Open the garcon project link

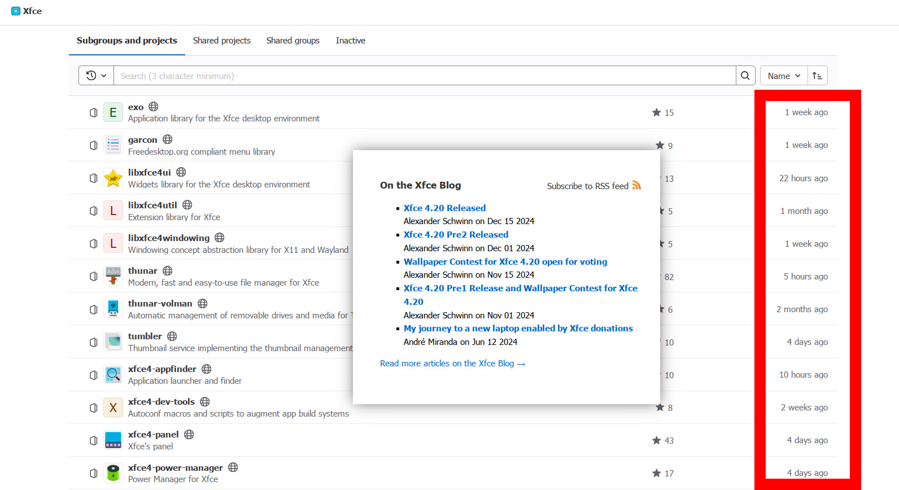[142, 140]
